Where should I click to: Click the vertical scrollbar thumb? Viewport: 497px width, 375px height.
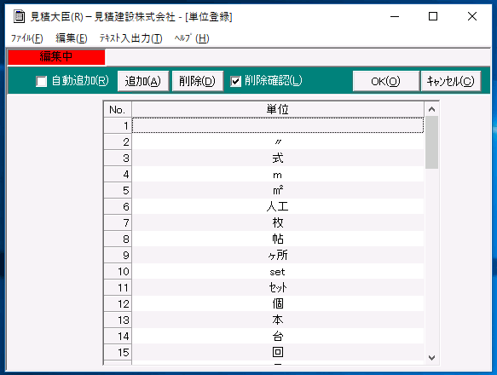pyautogui.click(x=431, y=142)
